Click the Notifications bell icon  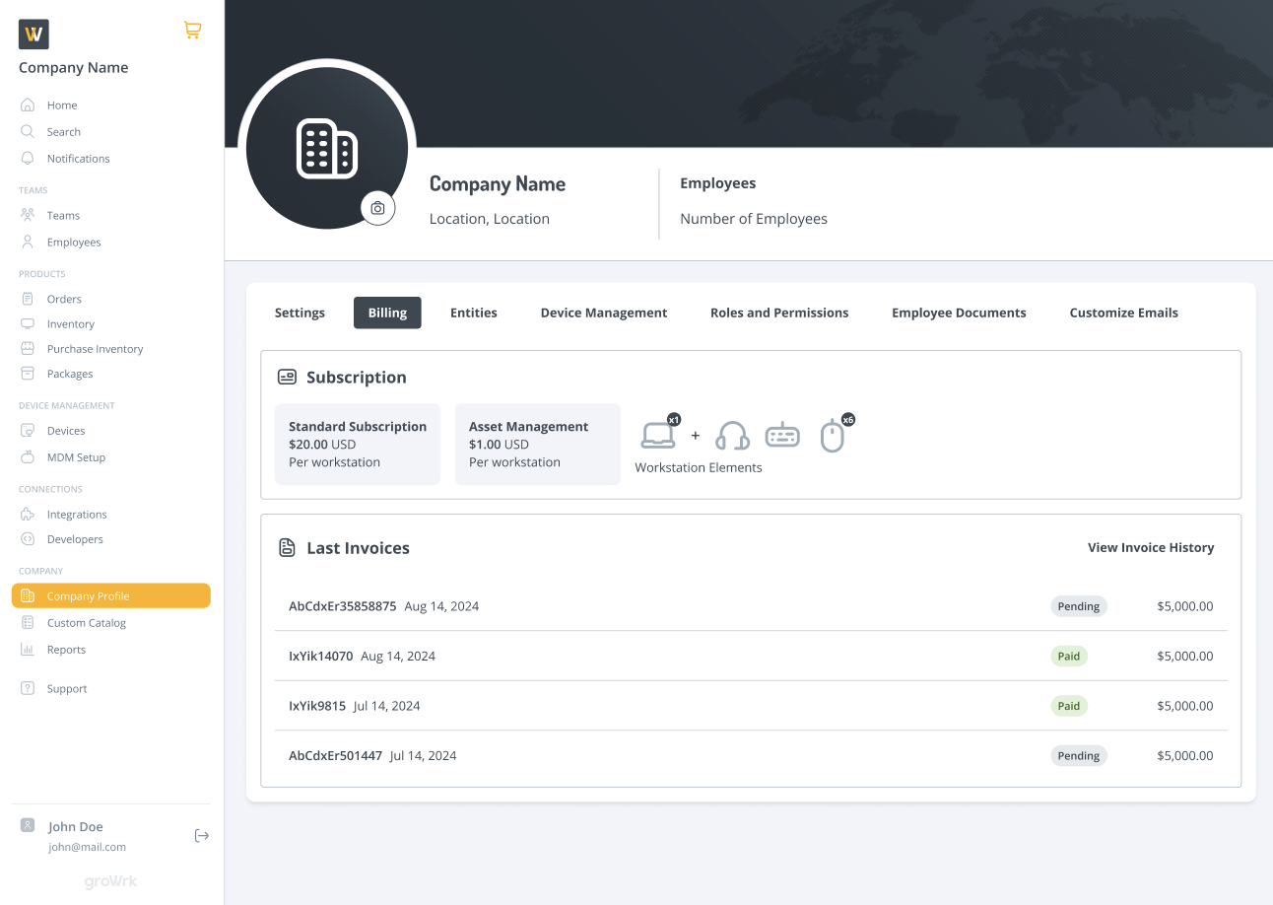pyautogui.click(x=28, y=158)
